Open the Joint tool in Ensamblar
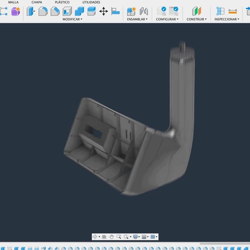 click(x=144, y=11)
